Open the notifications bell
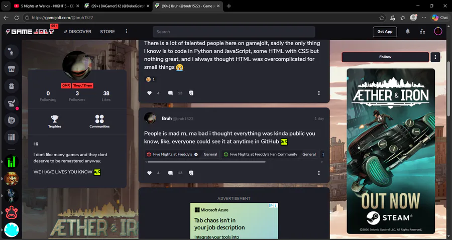This screenshot has height=240, width=452. click(408, 32)
